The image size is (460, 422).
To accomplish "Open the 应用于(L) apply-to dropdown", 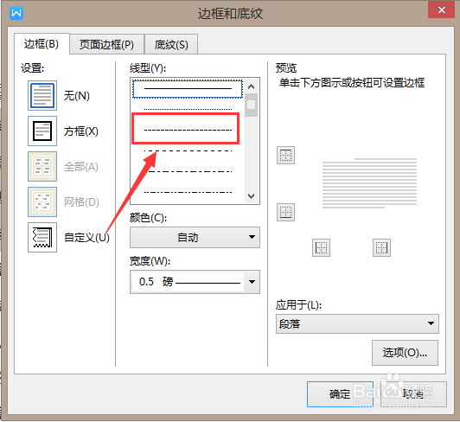I will [357, 324].
